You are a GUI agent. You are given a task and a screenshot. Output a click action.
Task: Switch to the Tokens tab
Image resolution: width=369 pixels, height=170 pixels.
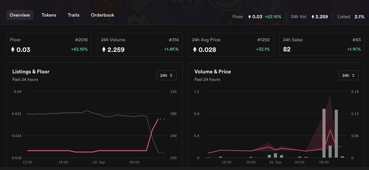point(49,15)
